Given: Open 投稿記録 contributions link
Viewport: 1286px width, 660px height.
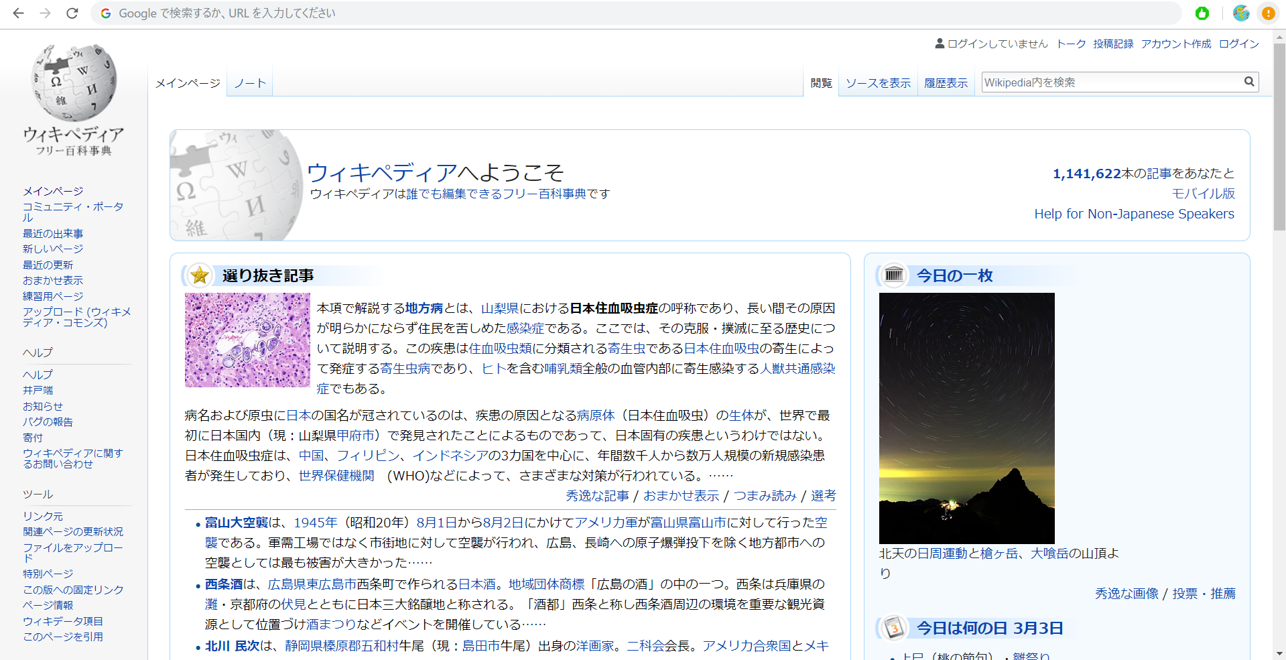Looking at the screenshot, I should pos(1113,44).
